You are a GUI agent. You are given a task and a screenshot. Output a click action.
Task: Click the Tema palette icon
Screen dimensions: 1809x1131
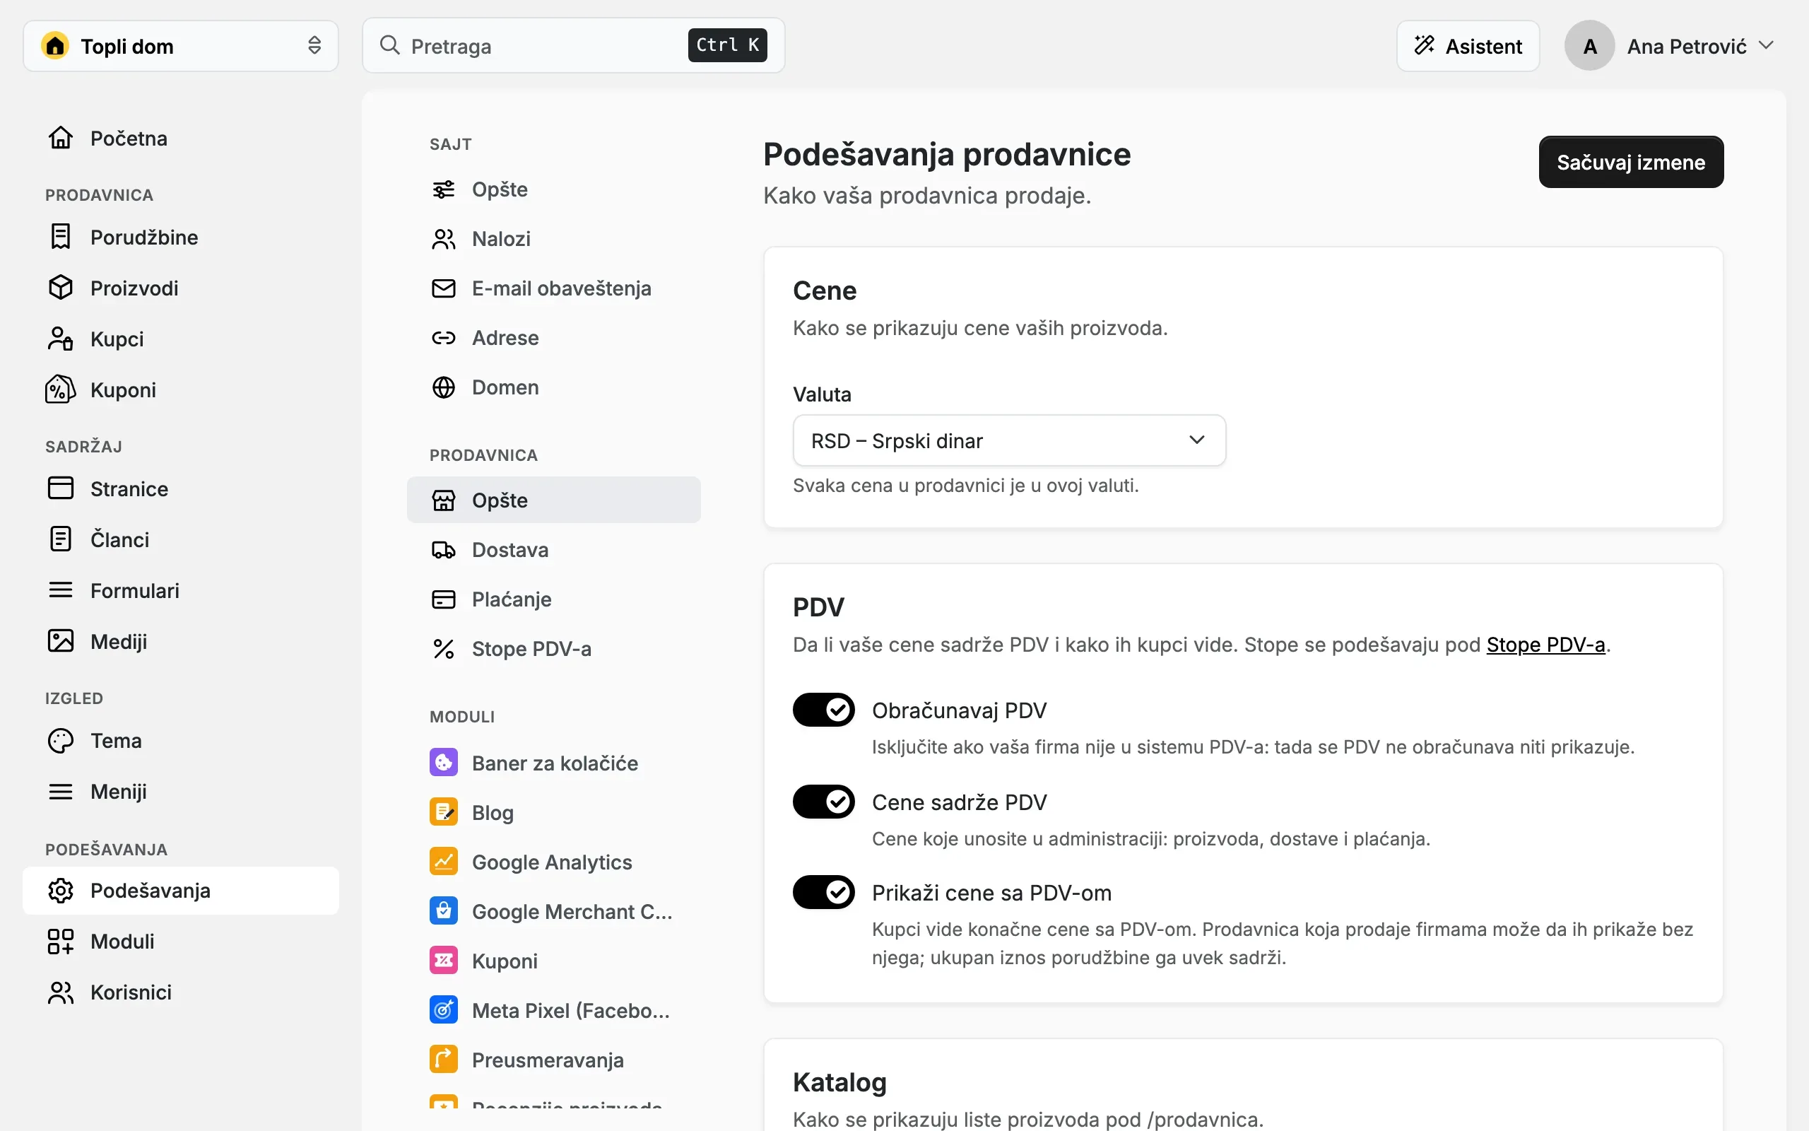[x=61, y=740]
